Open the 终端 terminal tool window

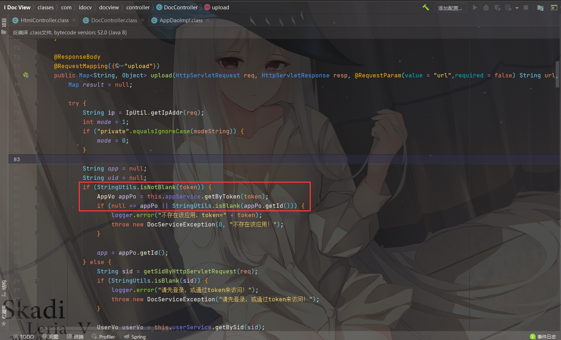click(75, 337)
